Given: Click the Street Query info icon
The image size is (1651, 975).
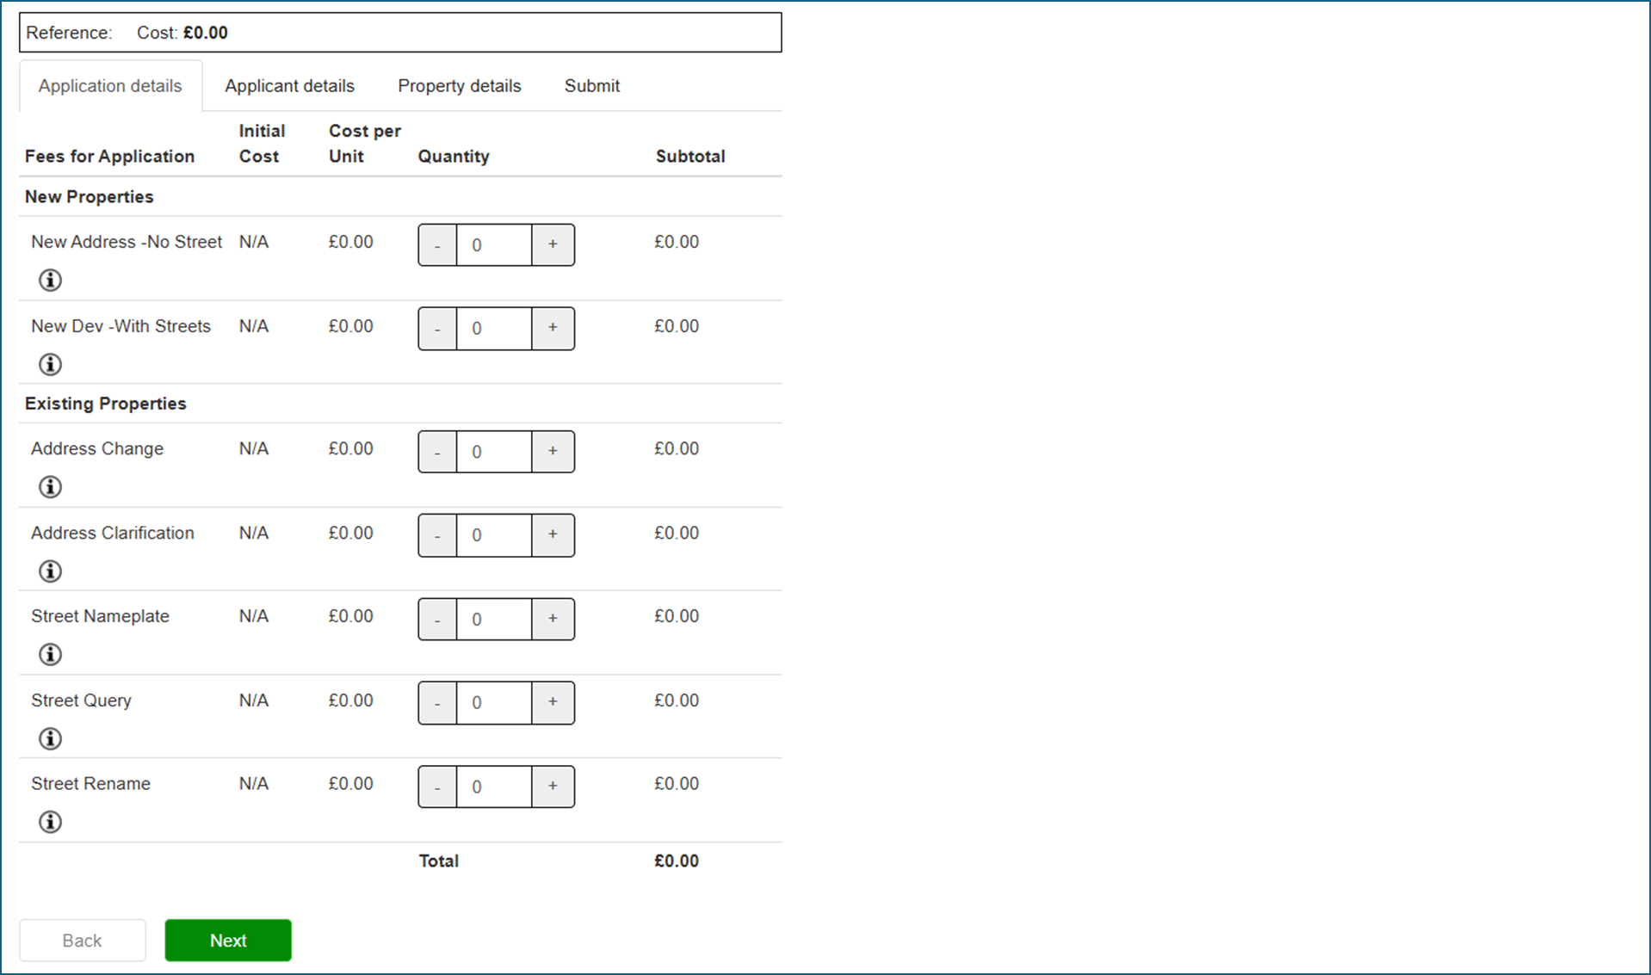Looking at the screenshot, I should pyautogui.click(x=50, y=738).
